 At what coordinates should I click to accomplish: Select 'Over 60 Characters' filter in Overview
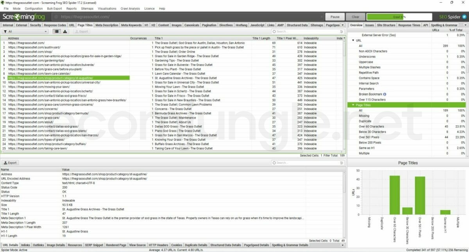(372, 126)
